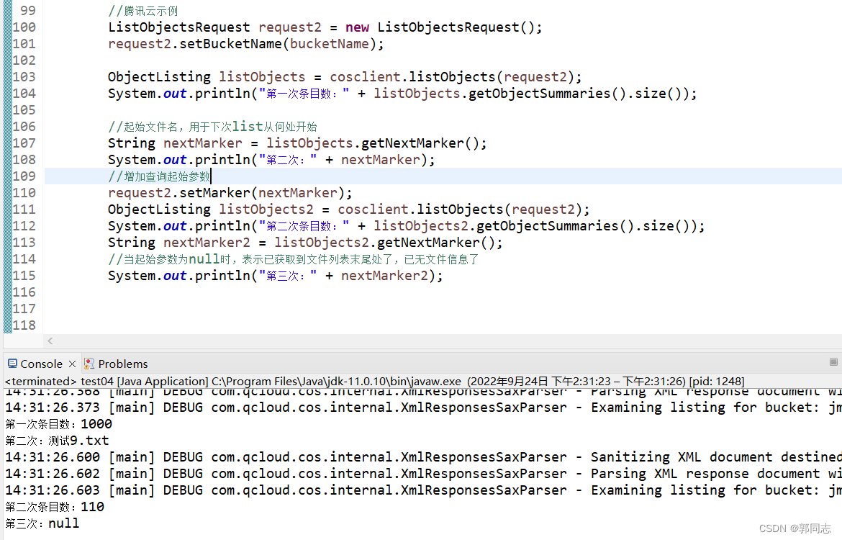Image resolution: width=842 pixels, height=540 pixels.
Task: Click 'request2.setBucketName(bucketName);' on line 101
Action: (246, 44)
